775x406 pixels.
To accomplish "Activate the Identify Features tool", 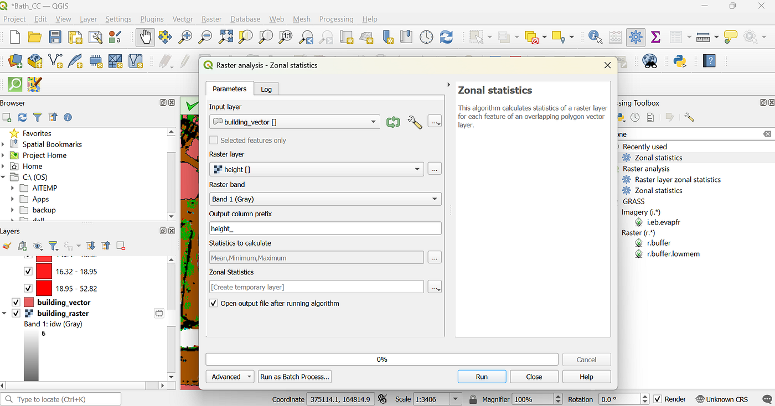I will click(x=596, y=37).
